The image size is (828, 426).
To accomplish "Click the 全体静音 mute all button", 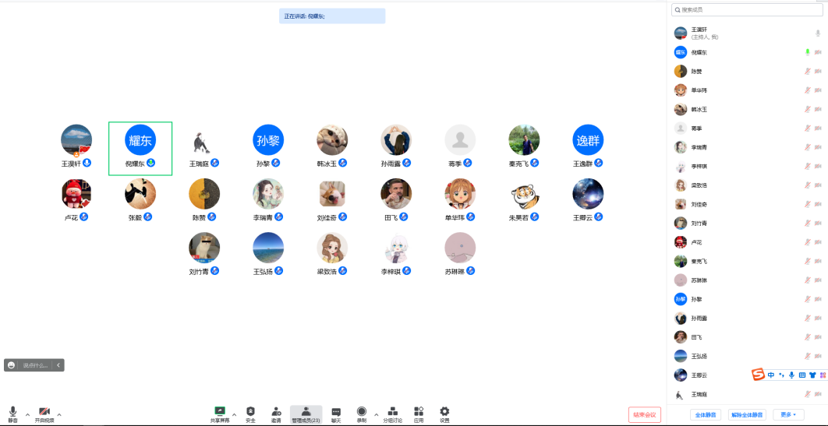I will click(x=705, y=415).
